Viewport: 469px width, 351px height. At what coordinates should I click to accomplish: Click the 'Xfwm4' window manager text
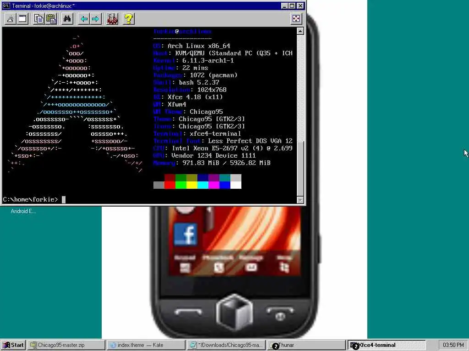[177, 105]
